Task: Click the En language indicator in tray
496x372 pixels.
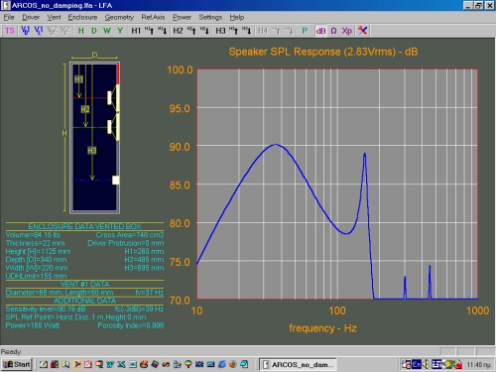Action: pos(417,364)
